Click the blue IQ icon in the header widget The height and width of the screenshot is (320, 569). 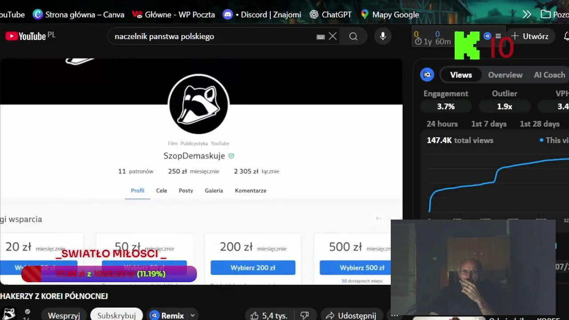point(487,36)
